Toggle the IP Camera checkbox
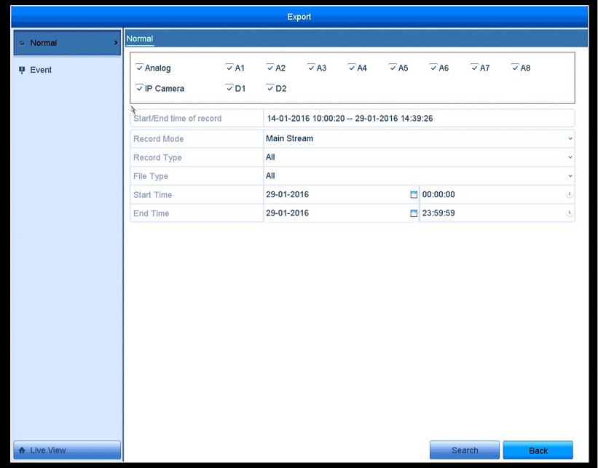 (139, 88)
